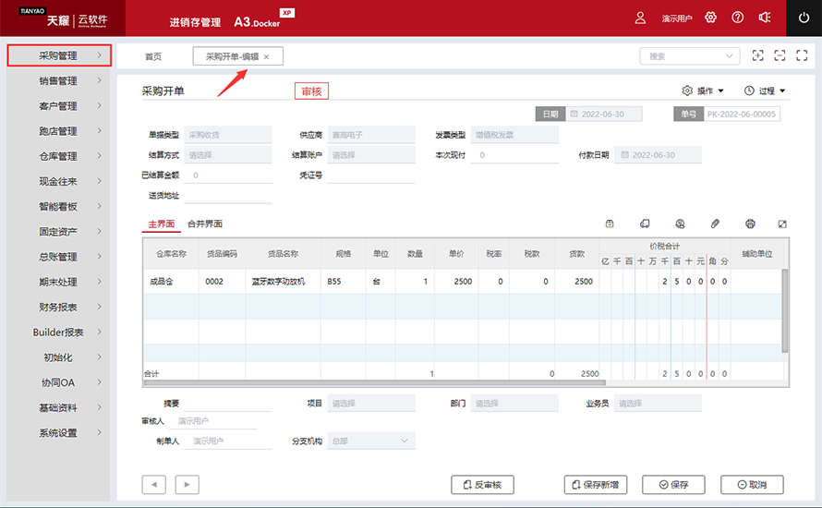
Task: Click the 保存新增 button
Action: tap(596, 485)
